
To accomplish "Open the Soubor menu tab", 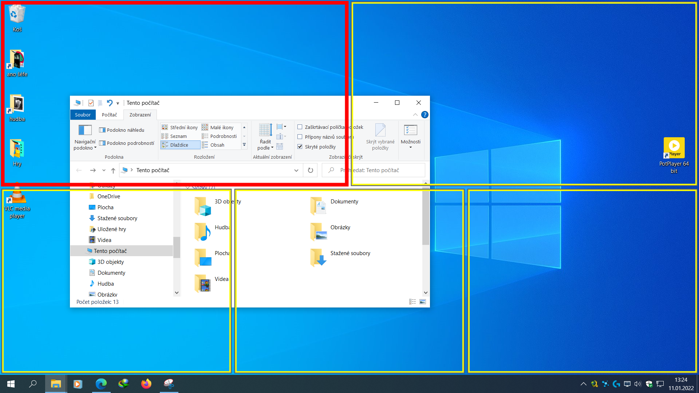I will coord(83,115).
